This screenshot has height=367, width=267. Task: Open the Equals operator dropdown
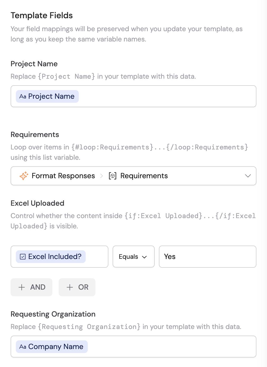pyautogui.click(x=133, y=256)
